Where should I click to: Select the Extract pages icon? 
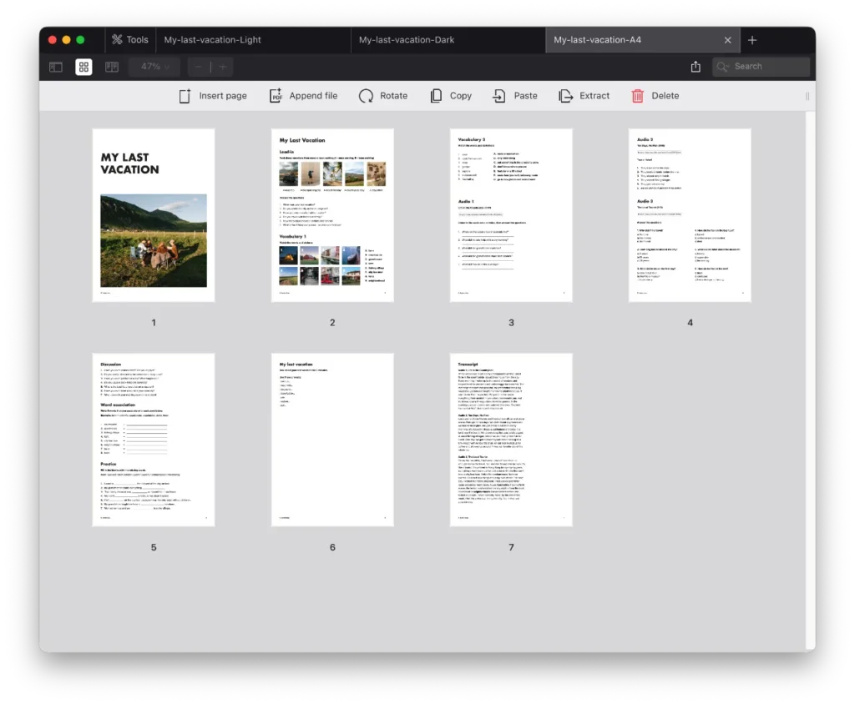[x=564, y=95]
